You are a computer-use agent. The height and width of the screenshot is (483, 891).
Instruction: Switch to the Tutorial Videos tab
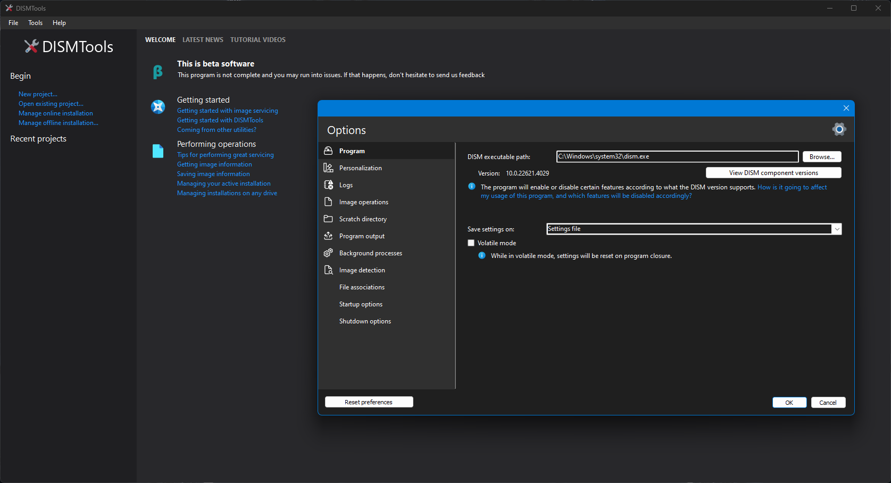coord(258,40)
